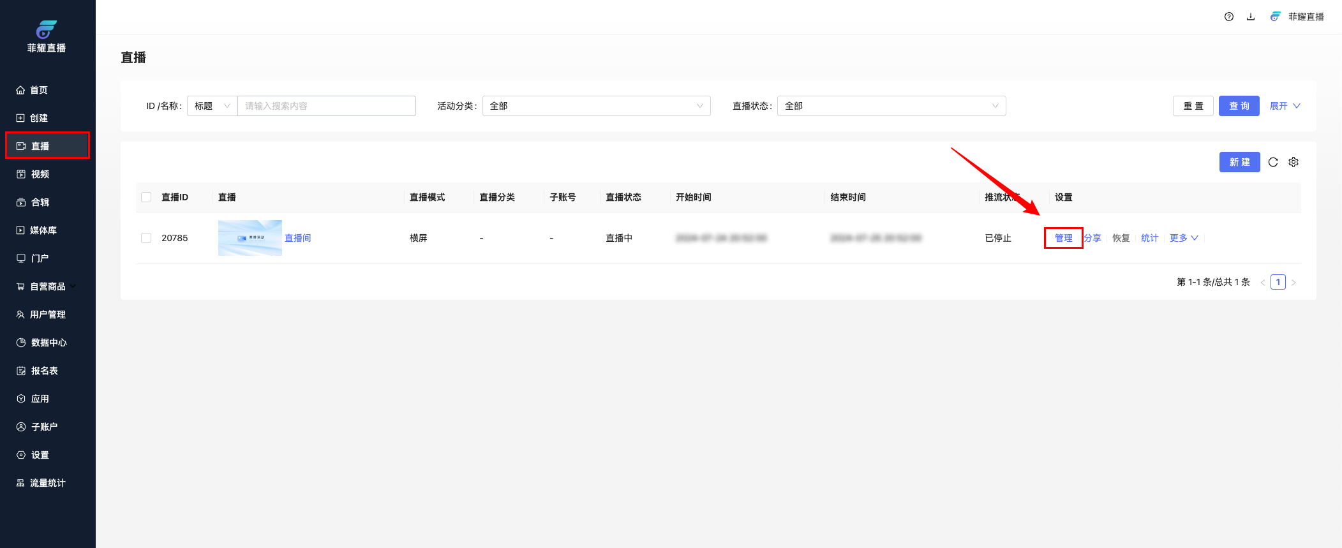Image resolution: width=1342 pixels, height=548 pixels.
Task: Click the refresh icon next to 新建
Action: [x=1273, y=162]
